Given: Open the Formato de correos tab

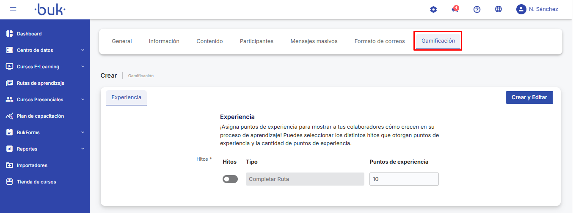Looking at the screenshot, I should [x=380, y=41].
